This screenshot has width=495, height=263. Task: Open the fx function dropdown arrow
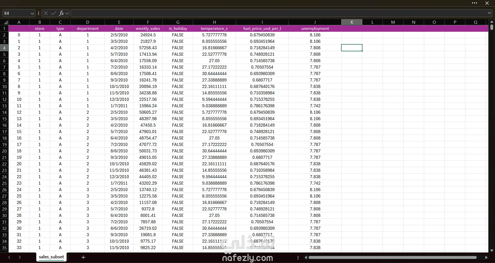(x=67, y=13)
